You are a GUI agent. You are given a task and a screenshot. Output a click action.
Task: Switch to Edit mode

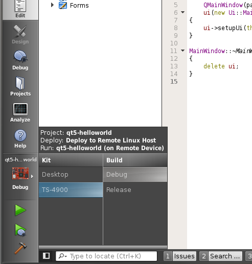tap(20, 9)
